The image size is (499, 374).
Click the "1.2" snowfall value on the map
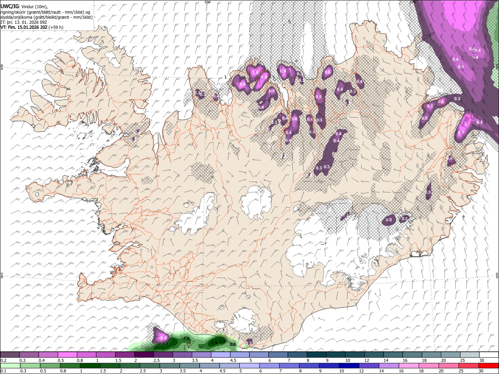[x=464, y=123]
